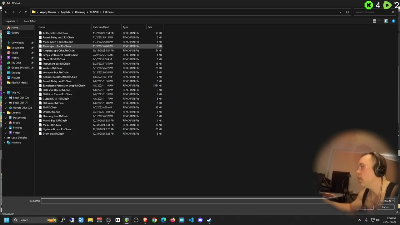
Task: Click REAPER in the breadcrumb path
Action: click(x=94, y=12)
